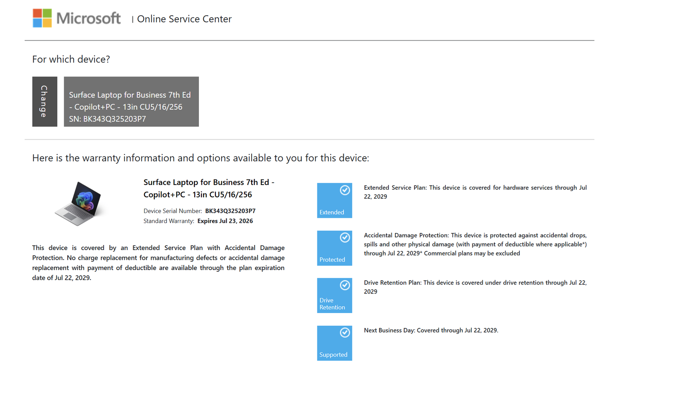
Task: Select the gray Surface Laptop device tile
Action: [131, 102]
